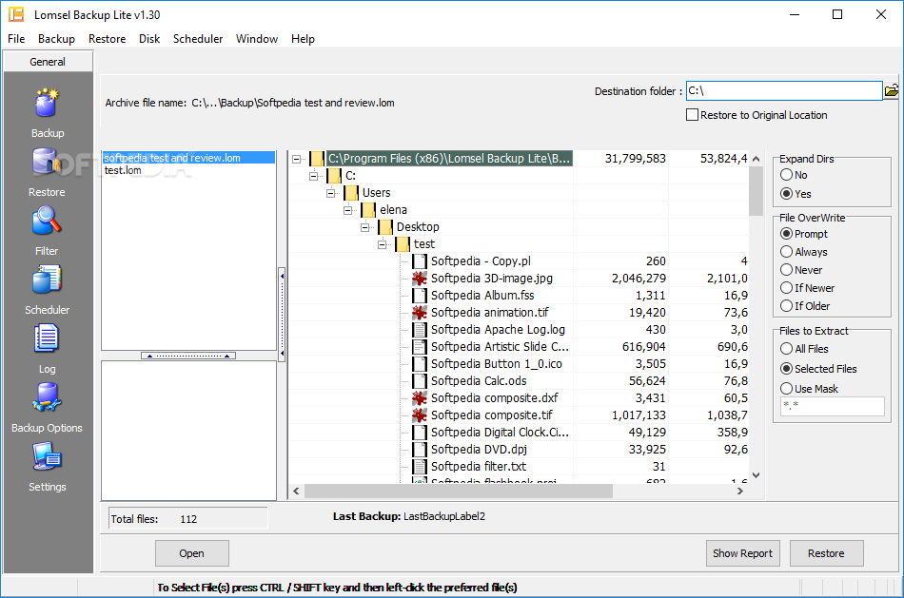Image resolution: width=904 pixels, height=598 pixels.
Task: Collapse the Desktop tree node
Action: 365,227
